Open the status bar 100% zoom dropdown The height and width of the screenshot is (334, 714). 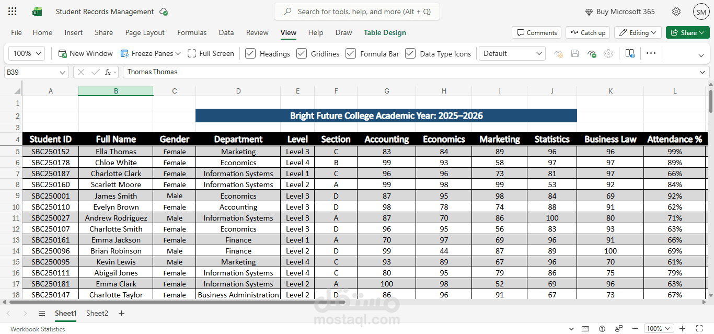pyautogui.click(x=659, y=329)
